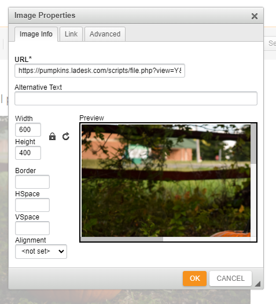Viewport: 276px width, 304px height.
Task: Click the Border input box
Action: click(x=32, y=182)
